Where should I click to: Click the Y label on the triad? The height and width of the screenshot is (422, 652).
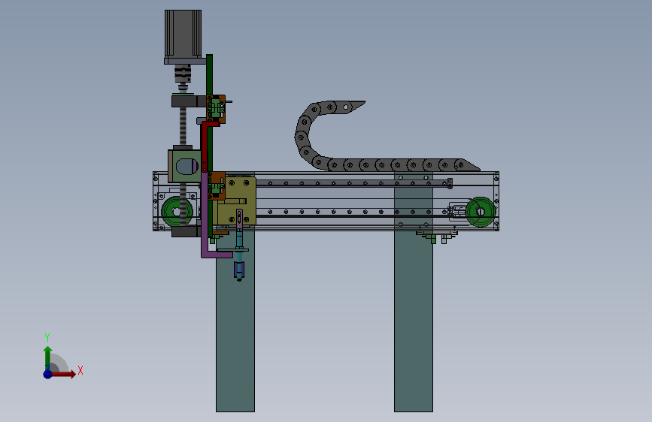tap(47, 337)
